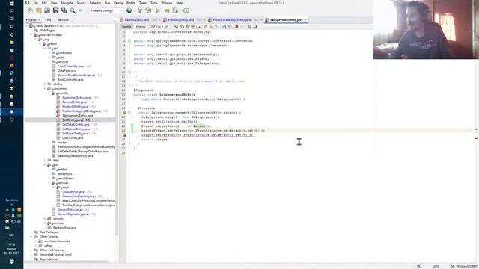Click the Clean and Build icon

click(148, 10)
